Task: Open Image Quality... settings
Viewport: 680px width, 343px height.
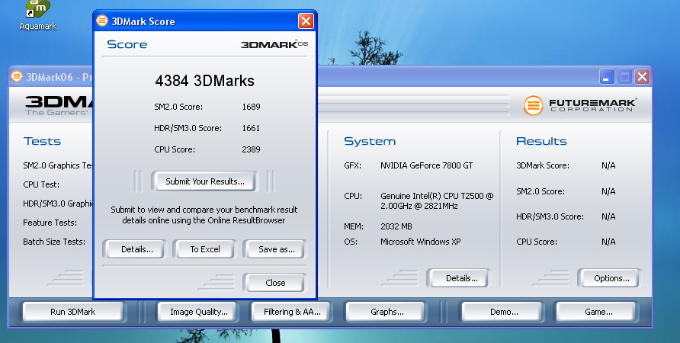Action: (x=199, y=312)
